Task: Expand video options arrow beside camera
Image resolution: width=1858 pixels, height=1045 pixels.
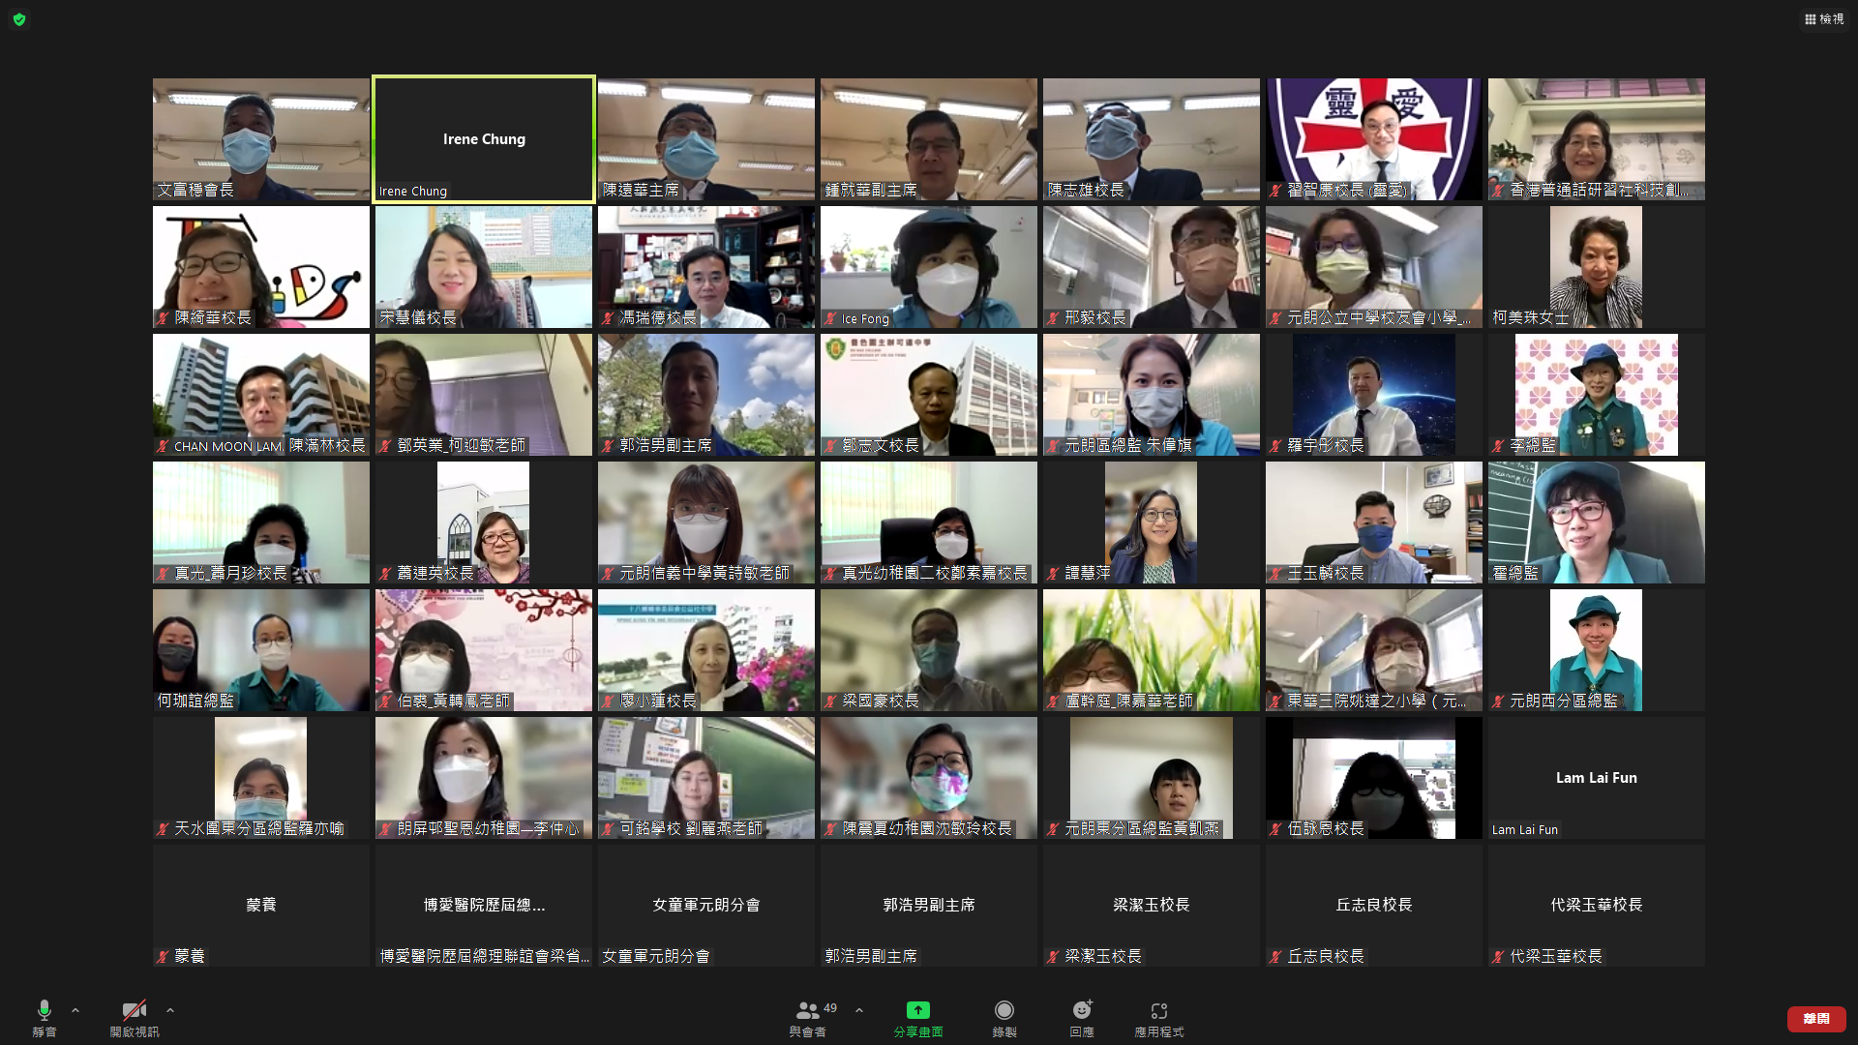Action: tap(170, 1010)
